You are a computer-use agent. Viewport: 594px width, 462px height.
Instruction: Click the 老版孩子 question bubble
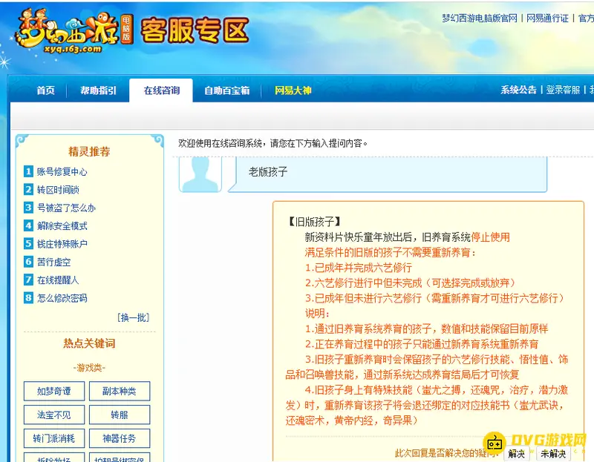click(388, 174)
